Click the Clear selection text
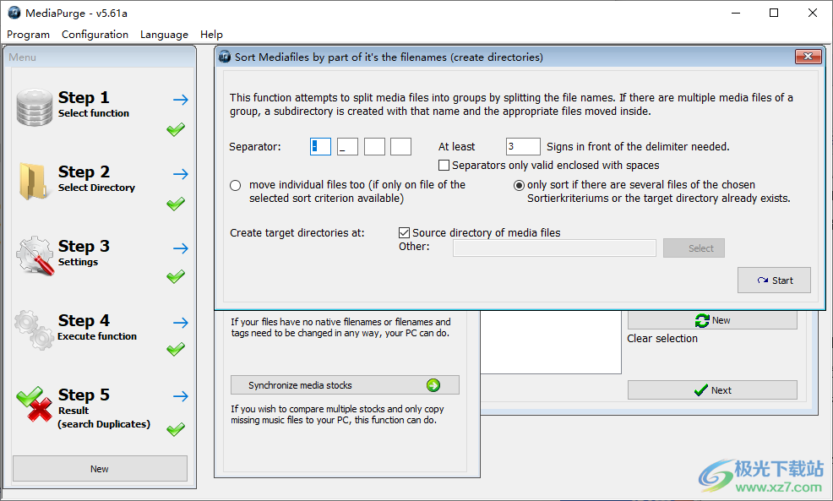 pyautogui.click(x=662, y=339)
